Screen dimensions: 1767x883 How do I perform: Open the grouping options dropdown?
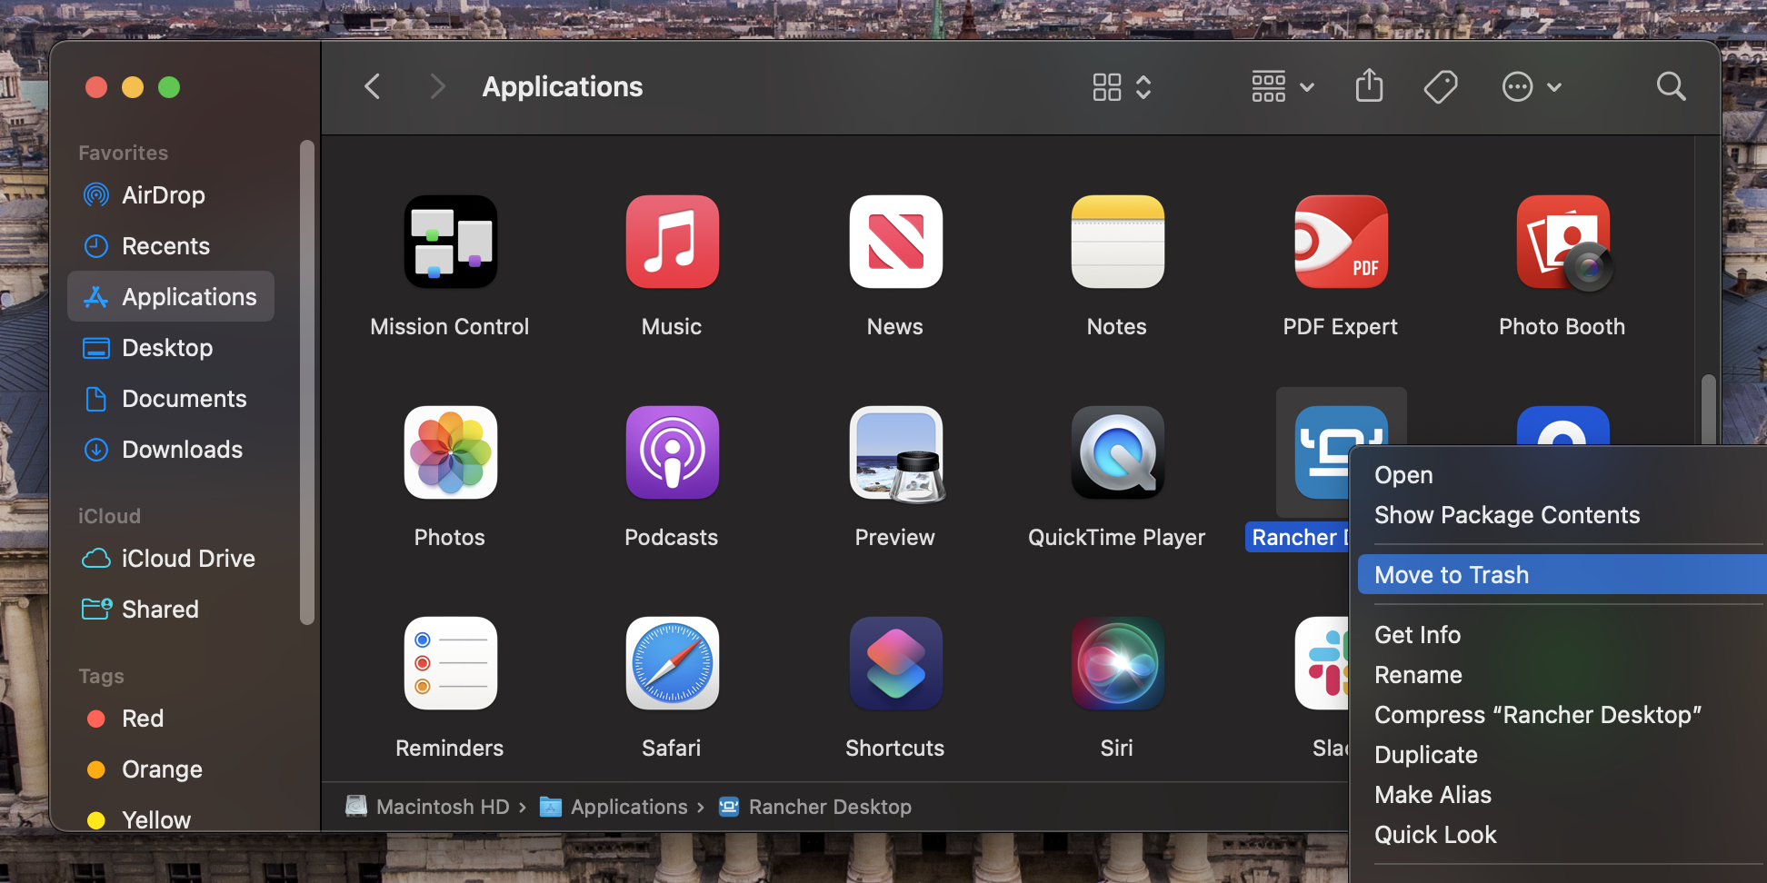click(1282, 86)
